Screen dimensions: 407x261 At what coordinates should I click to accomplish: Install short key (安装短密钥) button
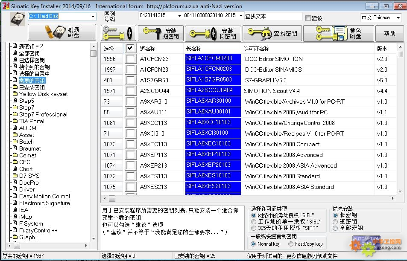pyautogui.click(x=161, y=33)
